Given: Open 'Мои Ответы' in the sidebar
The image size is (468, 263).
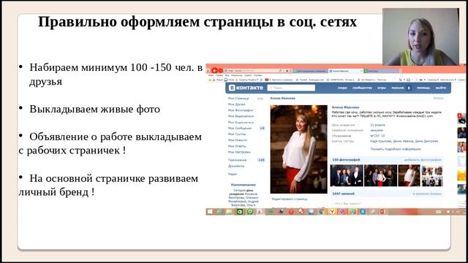Looking at the screenshot, I should [x=237, y=146].
